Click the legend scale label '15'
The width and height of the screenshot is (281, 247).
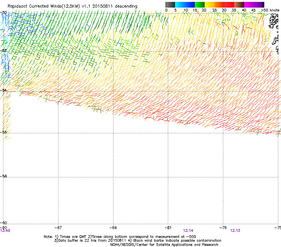[x=195, y=10]
